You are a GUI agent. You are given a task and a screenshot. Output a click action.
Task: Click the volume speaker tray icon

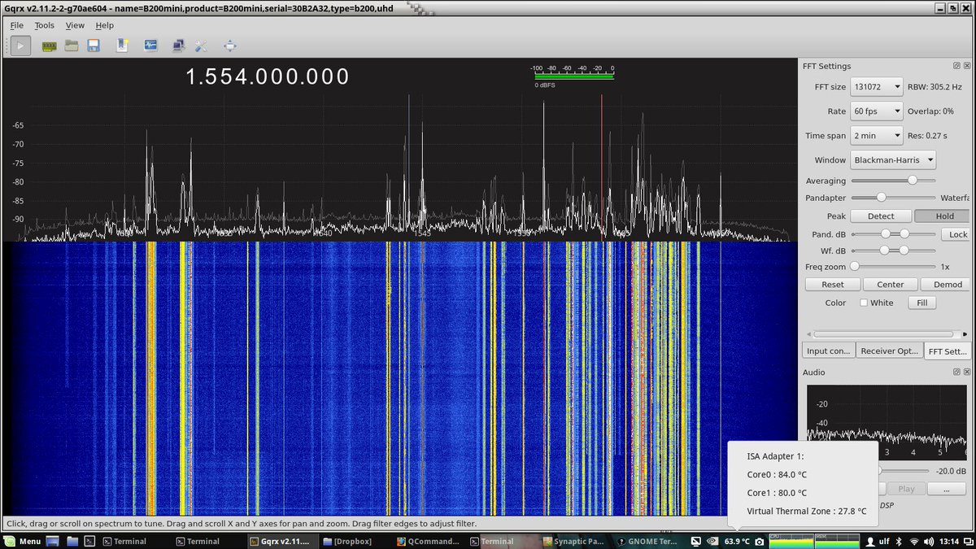click(929, 541)
